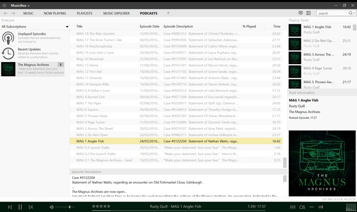
Task: Select episode MAG 8 Burned Out
Action: [176, 97]
